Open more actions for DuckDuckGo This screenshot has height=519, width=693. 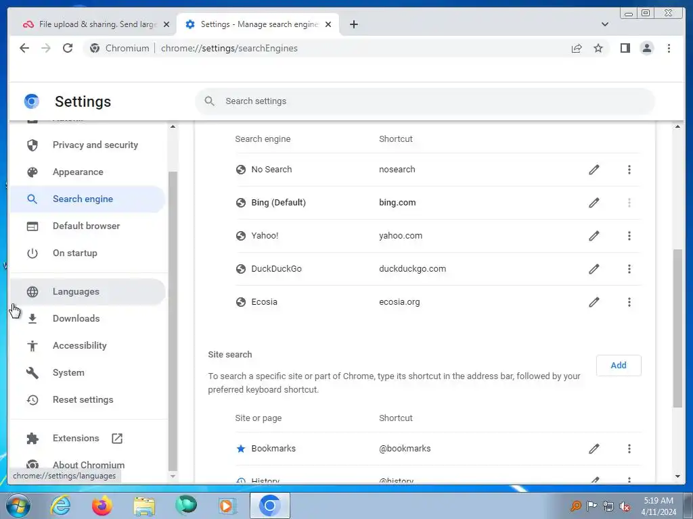629,269
